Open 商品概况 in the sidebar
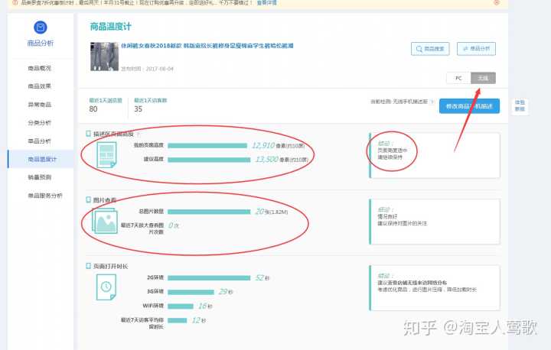 [40, 68]
